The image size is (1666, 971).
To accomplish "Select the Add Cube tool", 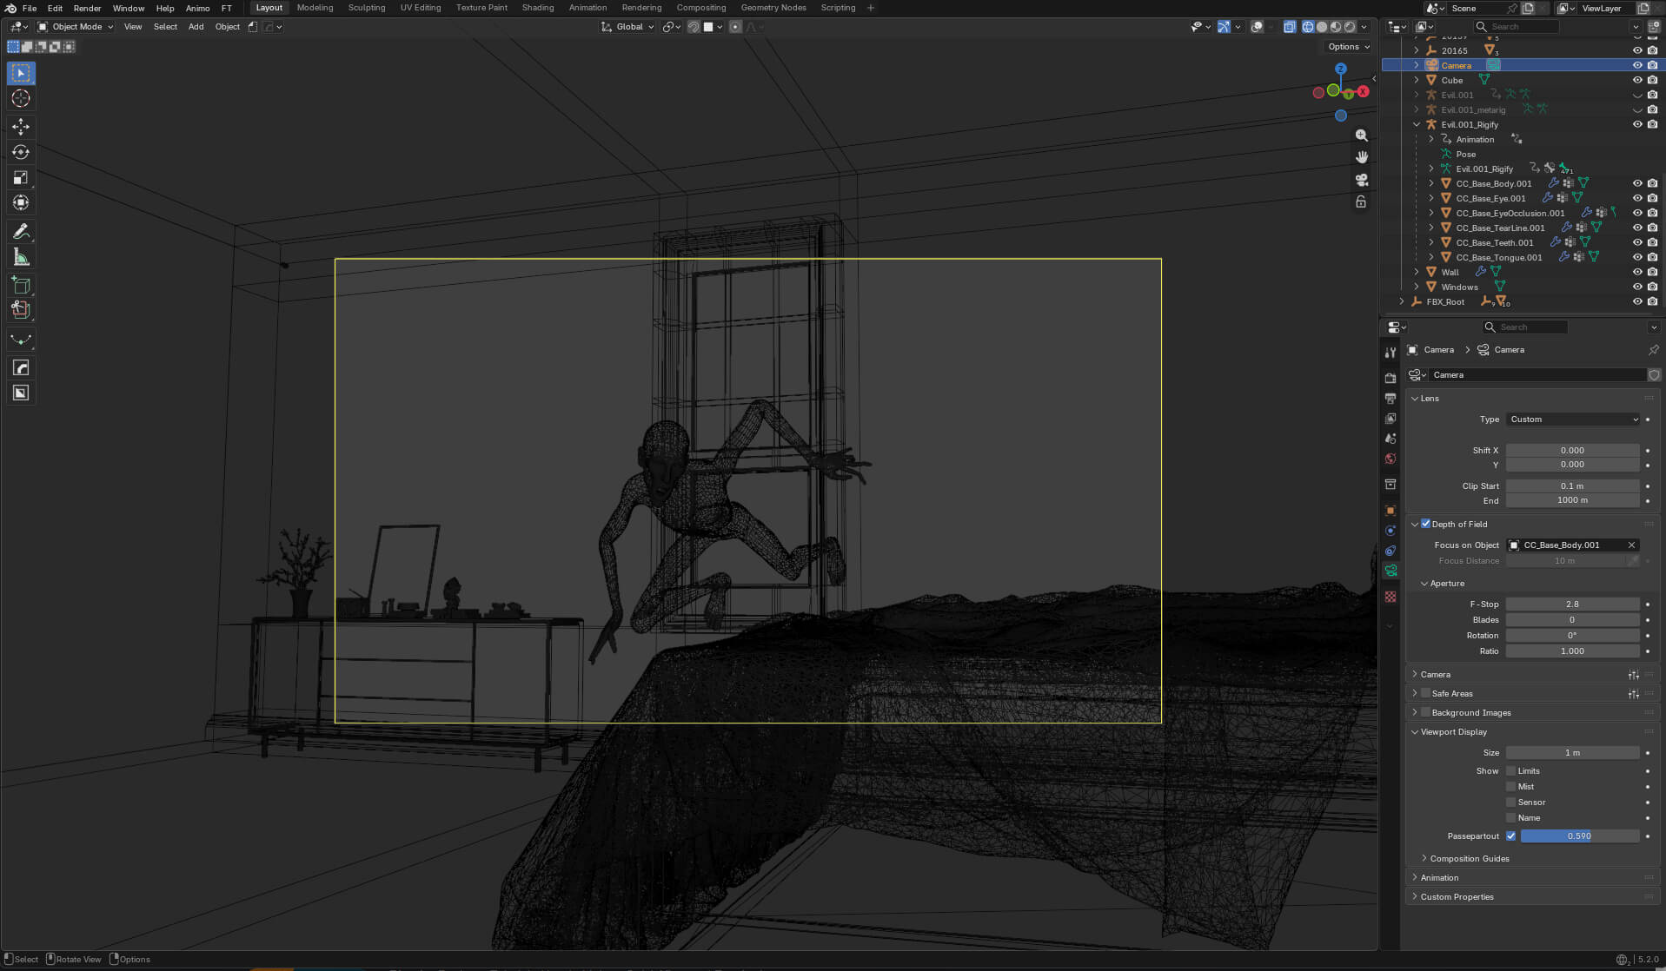I will [x=21, y=285].
